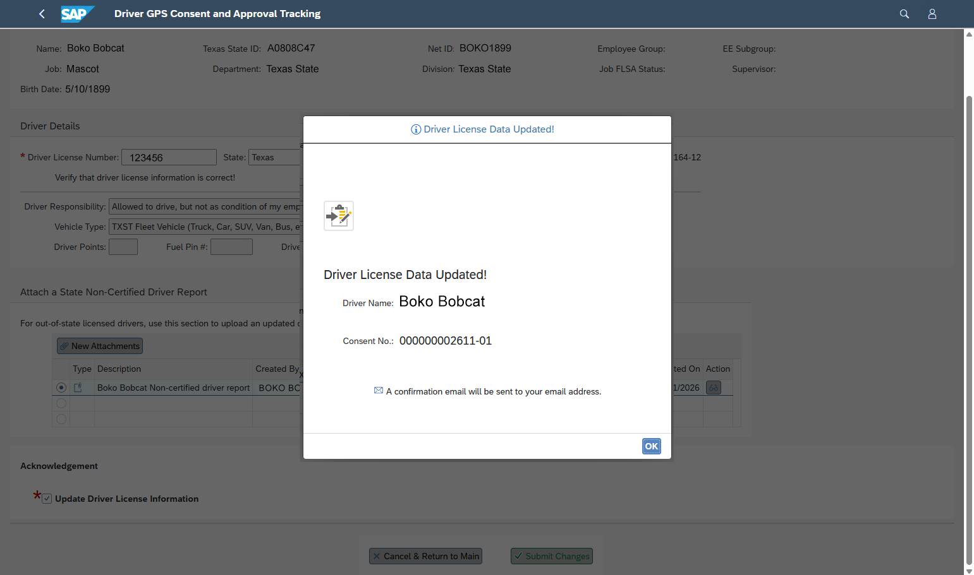
Task: Open the user profile icon in header
Action: coord(932,13)
